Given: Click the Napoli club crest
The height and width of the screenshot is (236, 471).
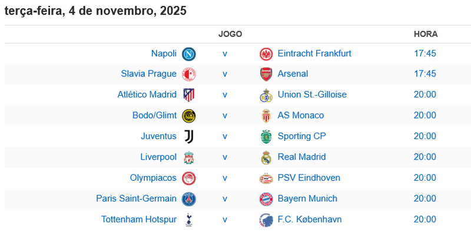Looking at the screenshot, I should click(x=189, y=54).
